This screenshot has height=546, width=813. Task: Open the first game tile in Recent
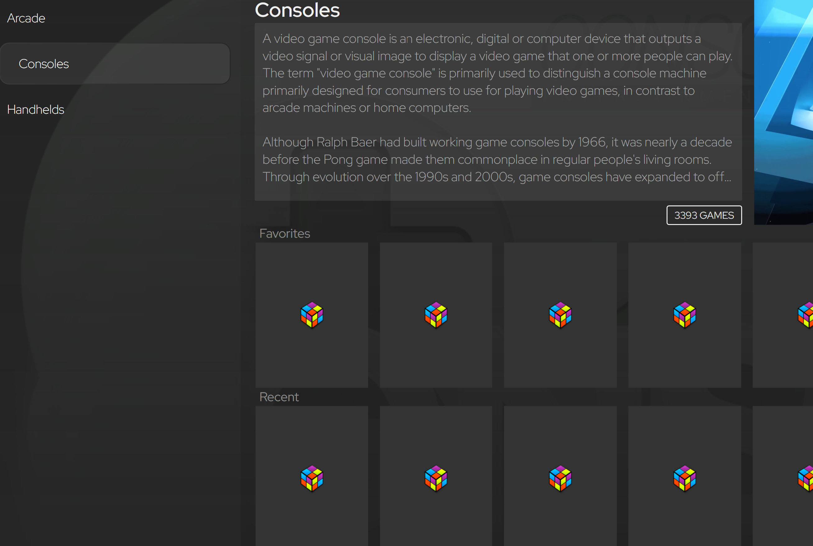point(312,476)
